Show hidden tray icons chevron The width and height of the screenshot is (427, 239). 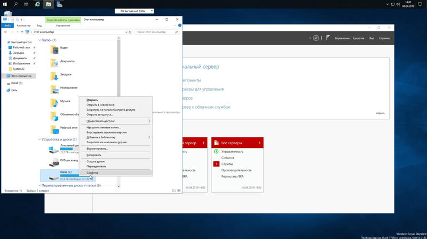(x=388, y=4)
